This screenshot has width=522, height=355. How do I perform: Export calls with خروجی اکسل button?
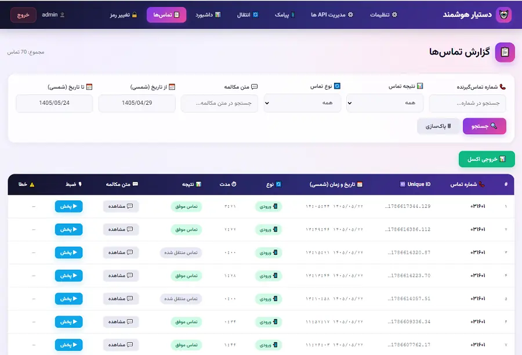tap(487, 159)
